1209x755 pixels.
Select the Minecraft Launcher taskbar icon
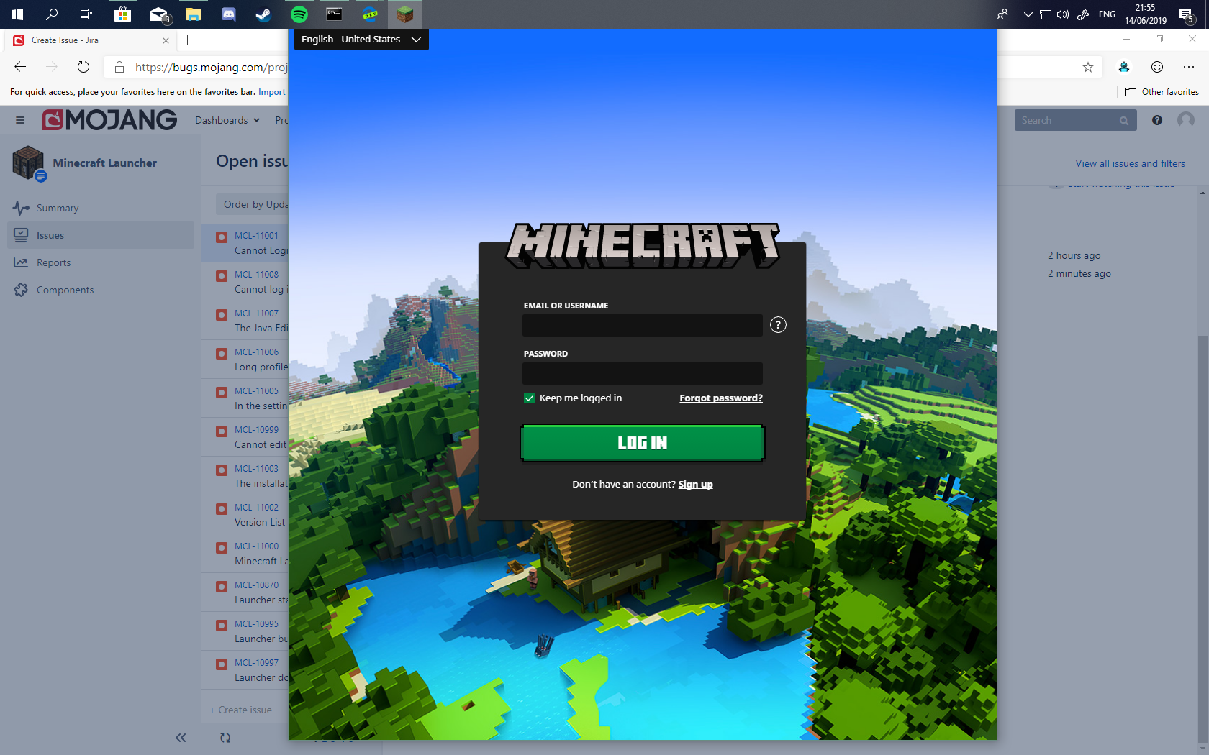click(405, 14)
